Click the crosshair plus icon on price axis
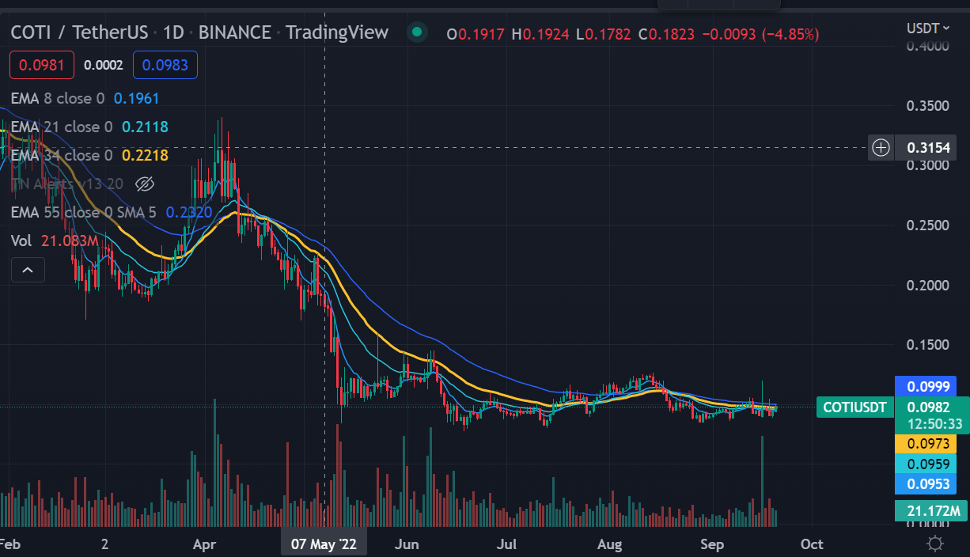The height and width of the screenshot is (557, 970). 881,147
